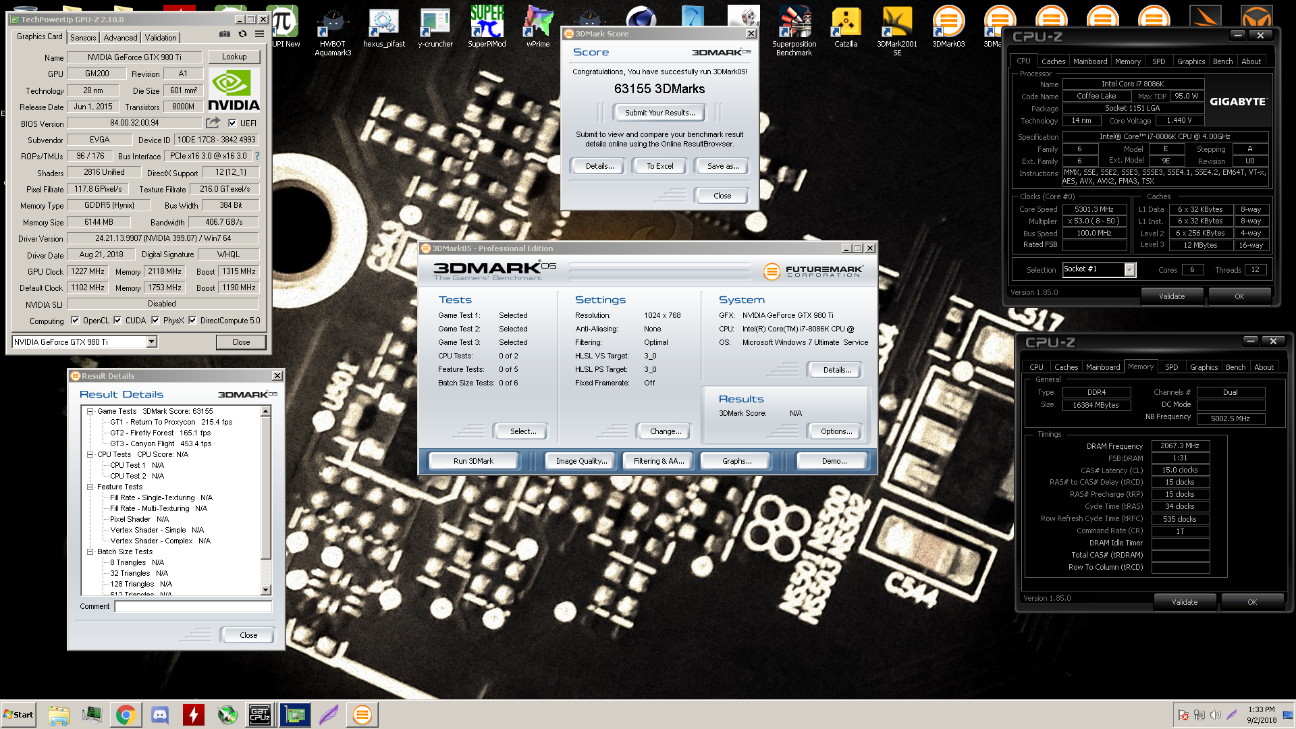Image resolution: width=1296 pixels, height=729 pixels.
Task: Switch to 3DMark05 orange taskbar button
Action: [x=362, y=715]
